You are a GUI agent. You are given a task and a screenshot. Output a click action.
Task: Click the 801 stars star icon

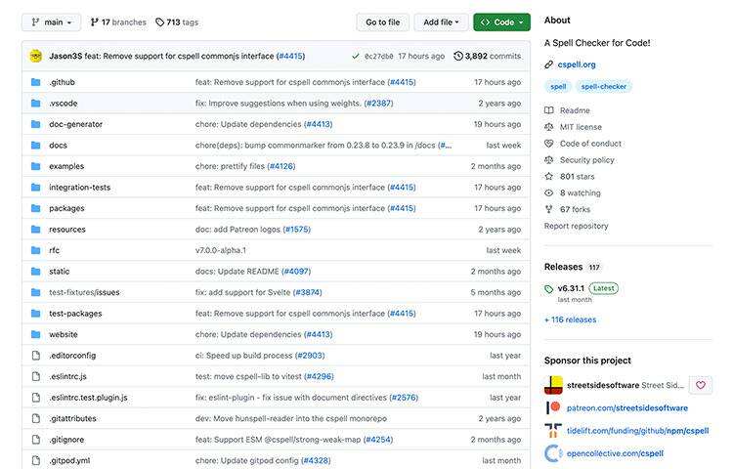(x=549, y=177)
